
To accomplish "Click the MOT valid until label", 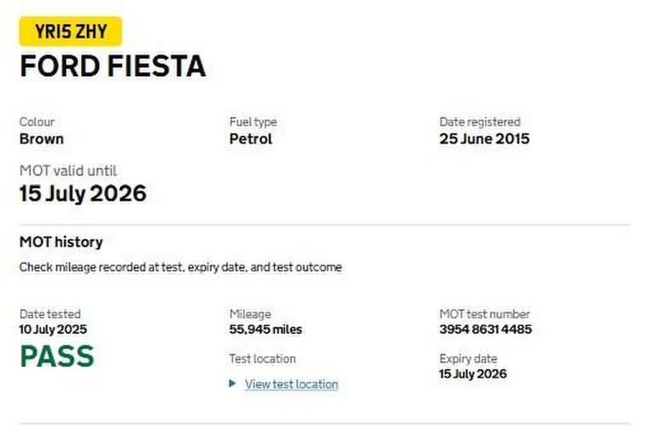I will click(68, 171).
